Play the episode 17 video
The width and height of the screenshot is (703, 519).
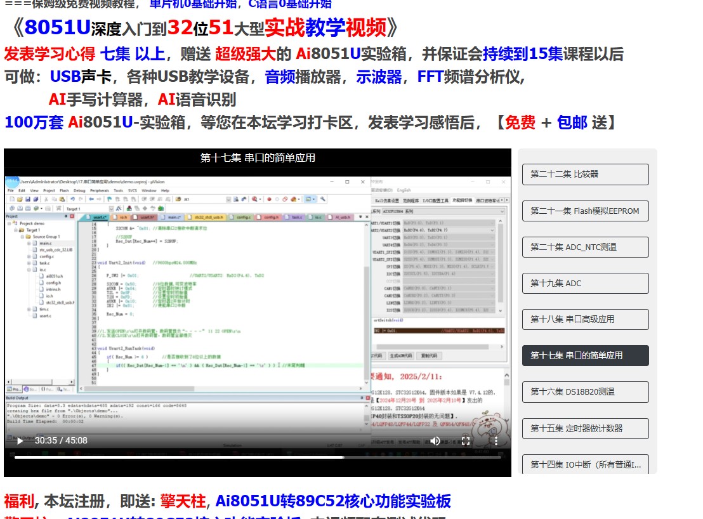tap(20, 441)
